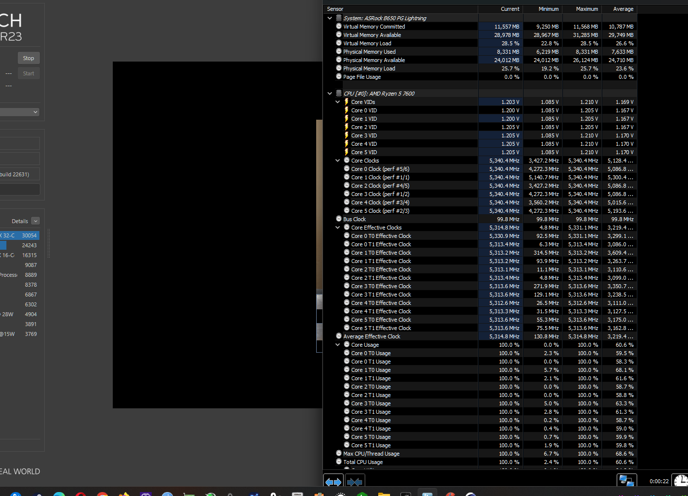Click the Maximum column header
The height and width of the screenshot is (496, 688).
coord(582,9)
